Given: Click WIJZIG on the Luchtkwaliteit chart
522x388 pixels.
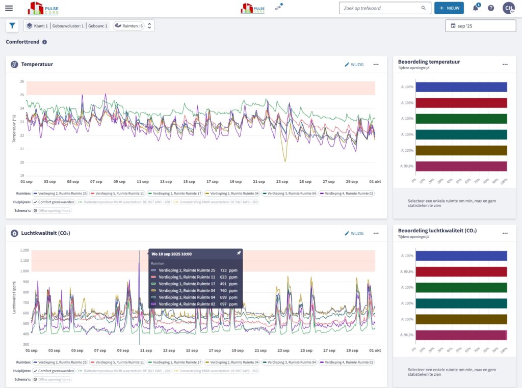Looking at the screenshot, I should click(x=354, y=233).
